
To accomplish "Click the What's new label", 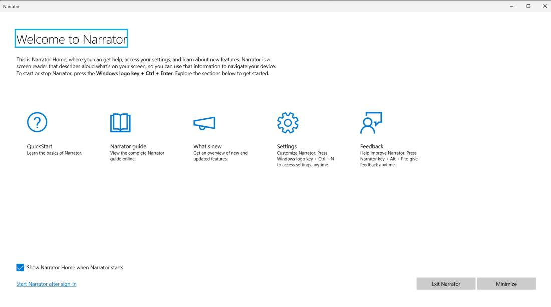I will (x=208, y=146).
